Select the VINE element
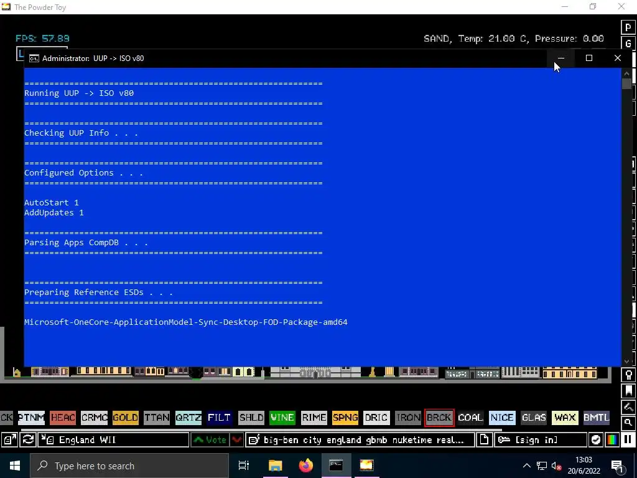637x478 pixels. [x=282, y=418]
